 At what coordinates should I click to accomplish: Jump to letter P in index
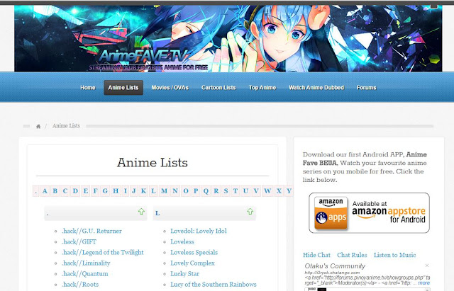click(x=196, y=191)
